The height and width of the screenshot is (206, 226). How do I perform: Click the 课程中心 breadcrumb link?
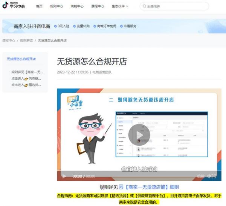[9, 40]
